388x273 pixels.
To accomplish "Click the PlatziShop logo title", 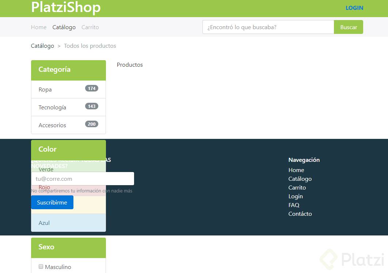I will tap(66, 7).
